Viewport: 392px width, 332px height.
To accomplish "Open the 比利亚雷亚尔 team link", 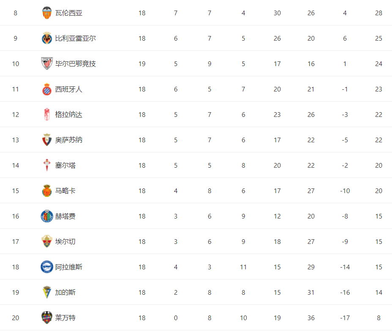I will (x=76, y=38).
